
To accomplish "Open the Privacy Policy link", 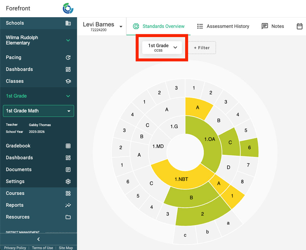I will tap(15, 248).
